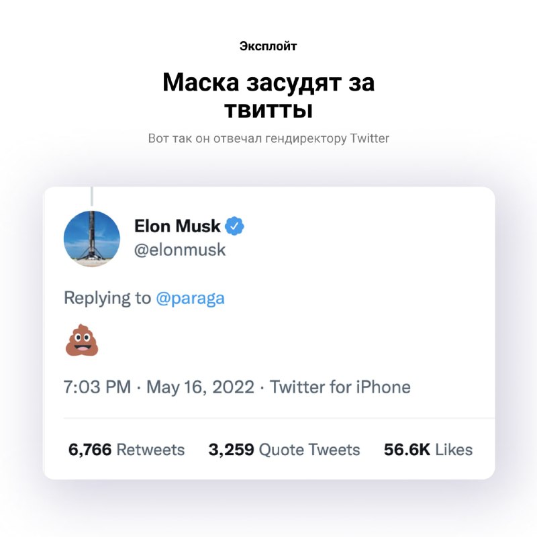537x537 pixels.
Task: Open the @elonmusk handle link
Action: [x=180, y=250]
